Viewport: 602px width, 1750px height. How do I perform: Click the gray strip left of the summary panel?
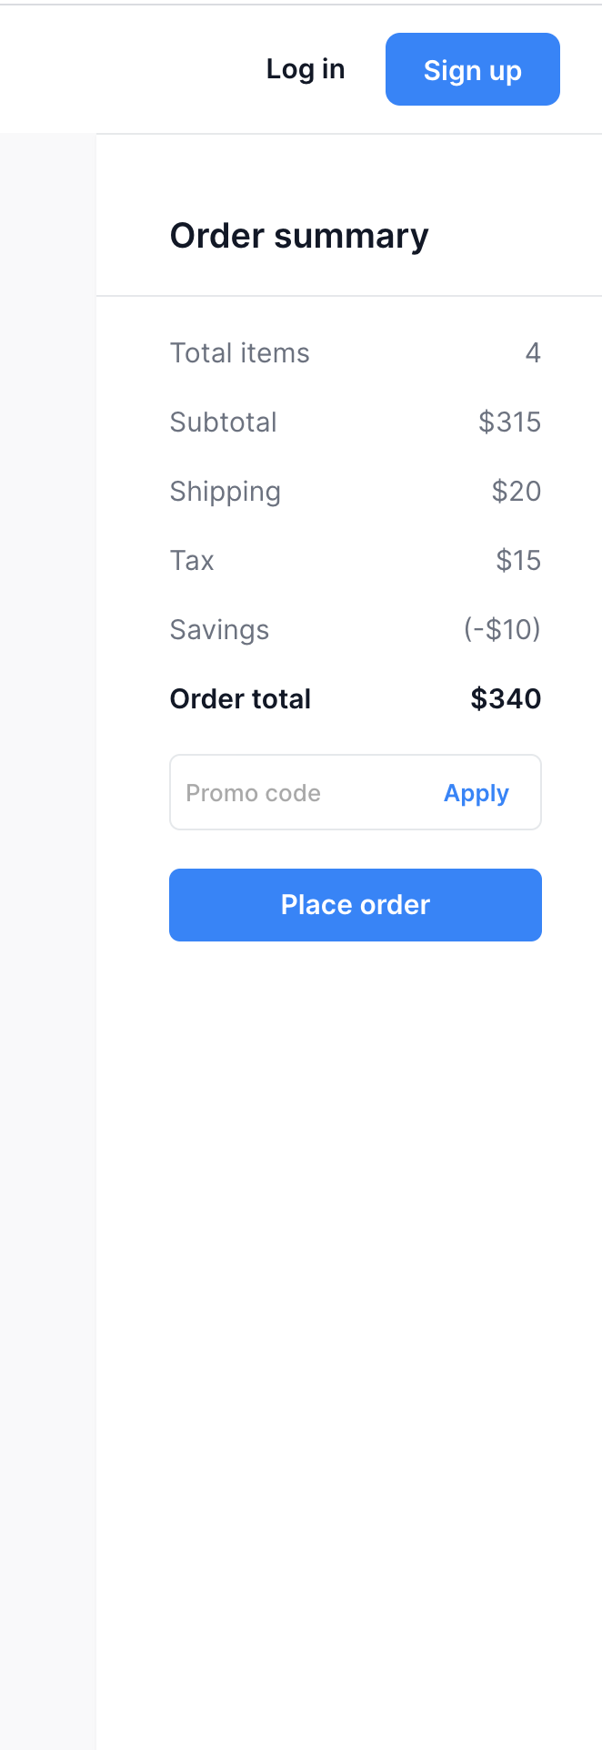click(47, 911)
